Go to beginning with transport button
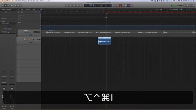The width and height of the screenshot is (196, 110). click(74, 5)
